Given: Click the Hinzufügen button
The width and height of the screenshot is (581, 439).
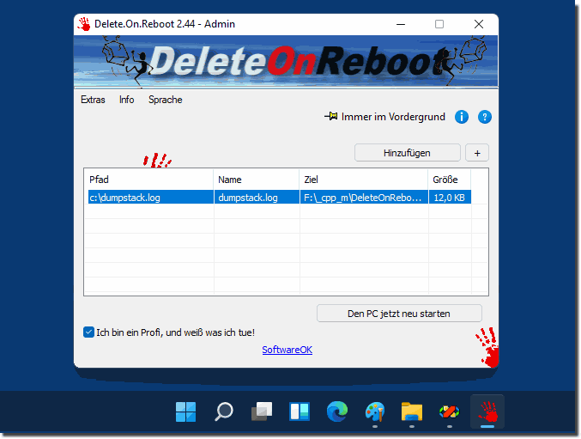Looking at the screenshot, I should tap(408, 153).
